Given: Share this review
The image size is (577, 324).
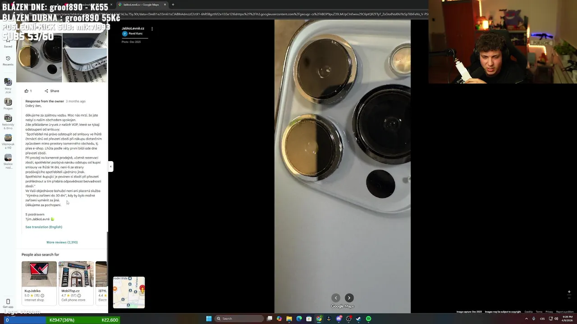Looking at the screenshot, I should [52, 91].
